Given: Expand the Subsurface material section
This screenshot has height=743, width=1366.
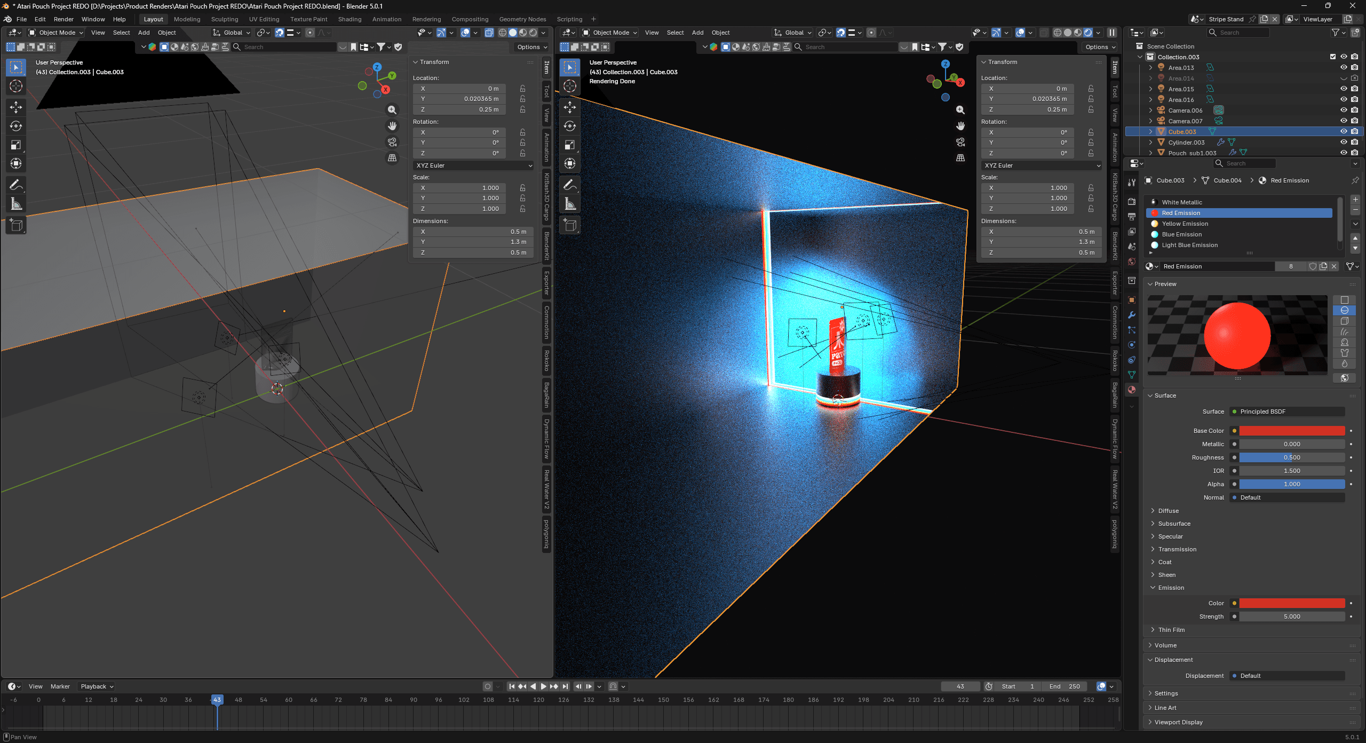Looking at the screenshot, I should 1174,524.
